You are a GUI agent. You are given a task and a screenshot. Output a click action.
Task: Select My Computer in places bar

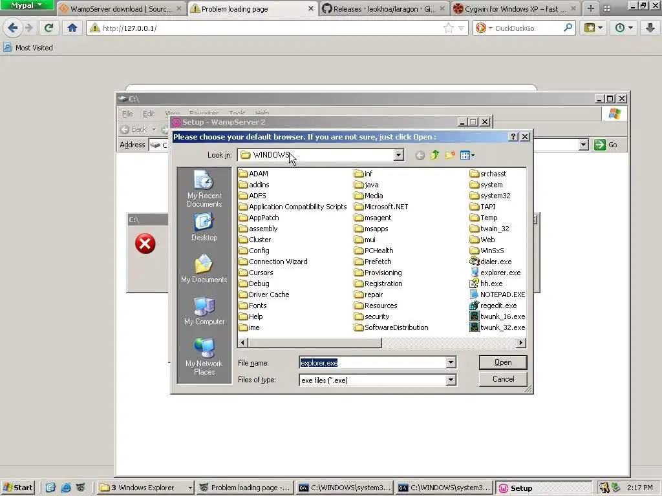[204, 311]
